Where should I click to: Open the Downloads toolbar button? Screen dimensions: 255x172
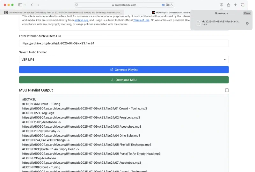click(222, 5)
